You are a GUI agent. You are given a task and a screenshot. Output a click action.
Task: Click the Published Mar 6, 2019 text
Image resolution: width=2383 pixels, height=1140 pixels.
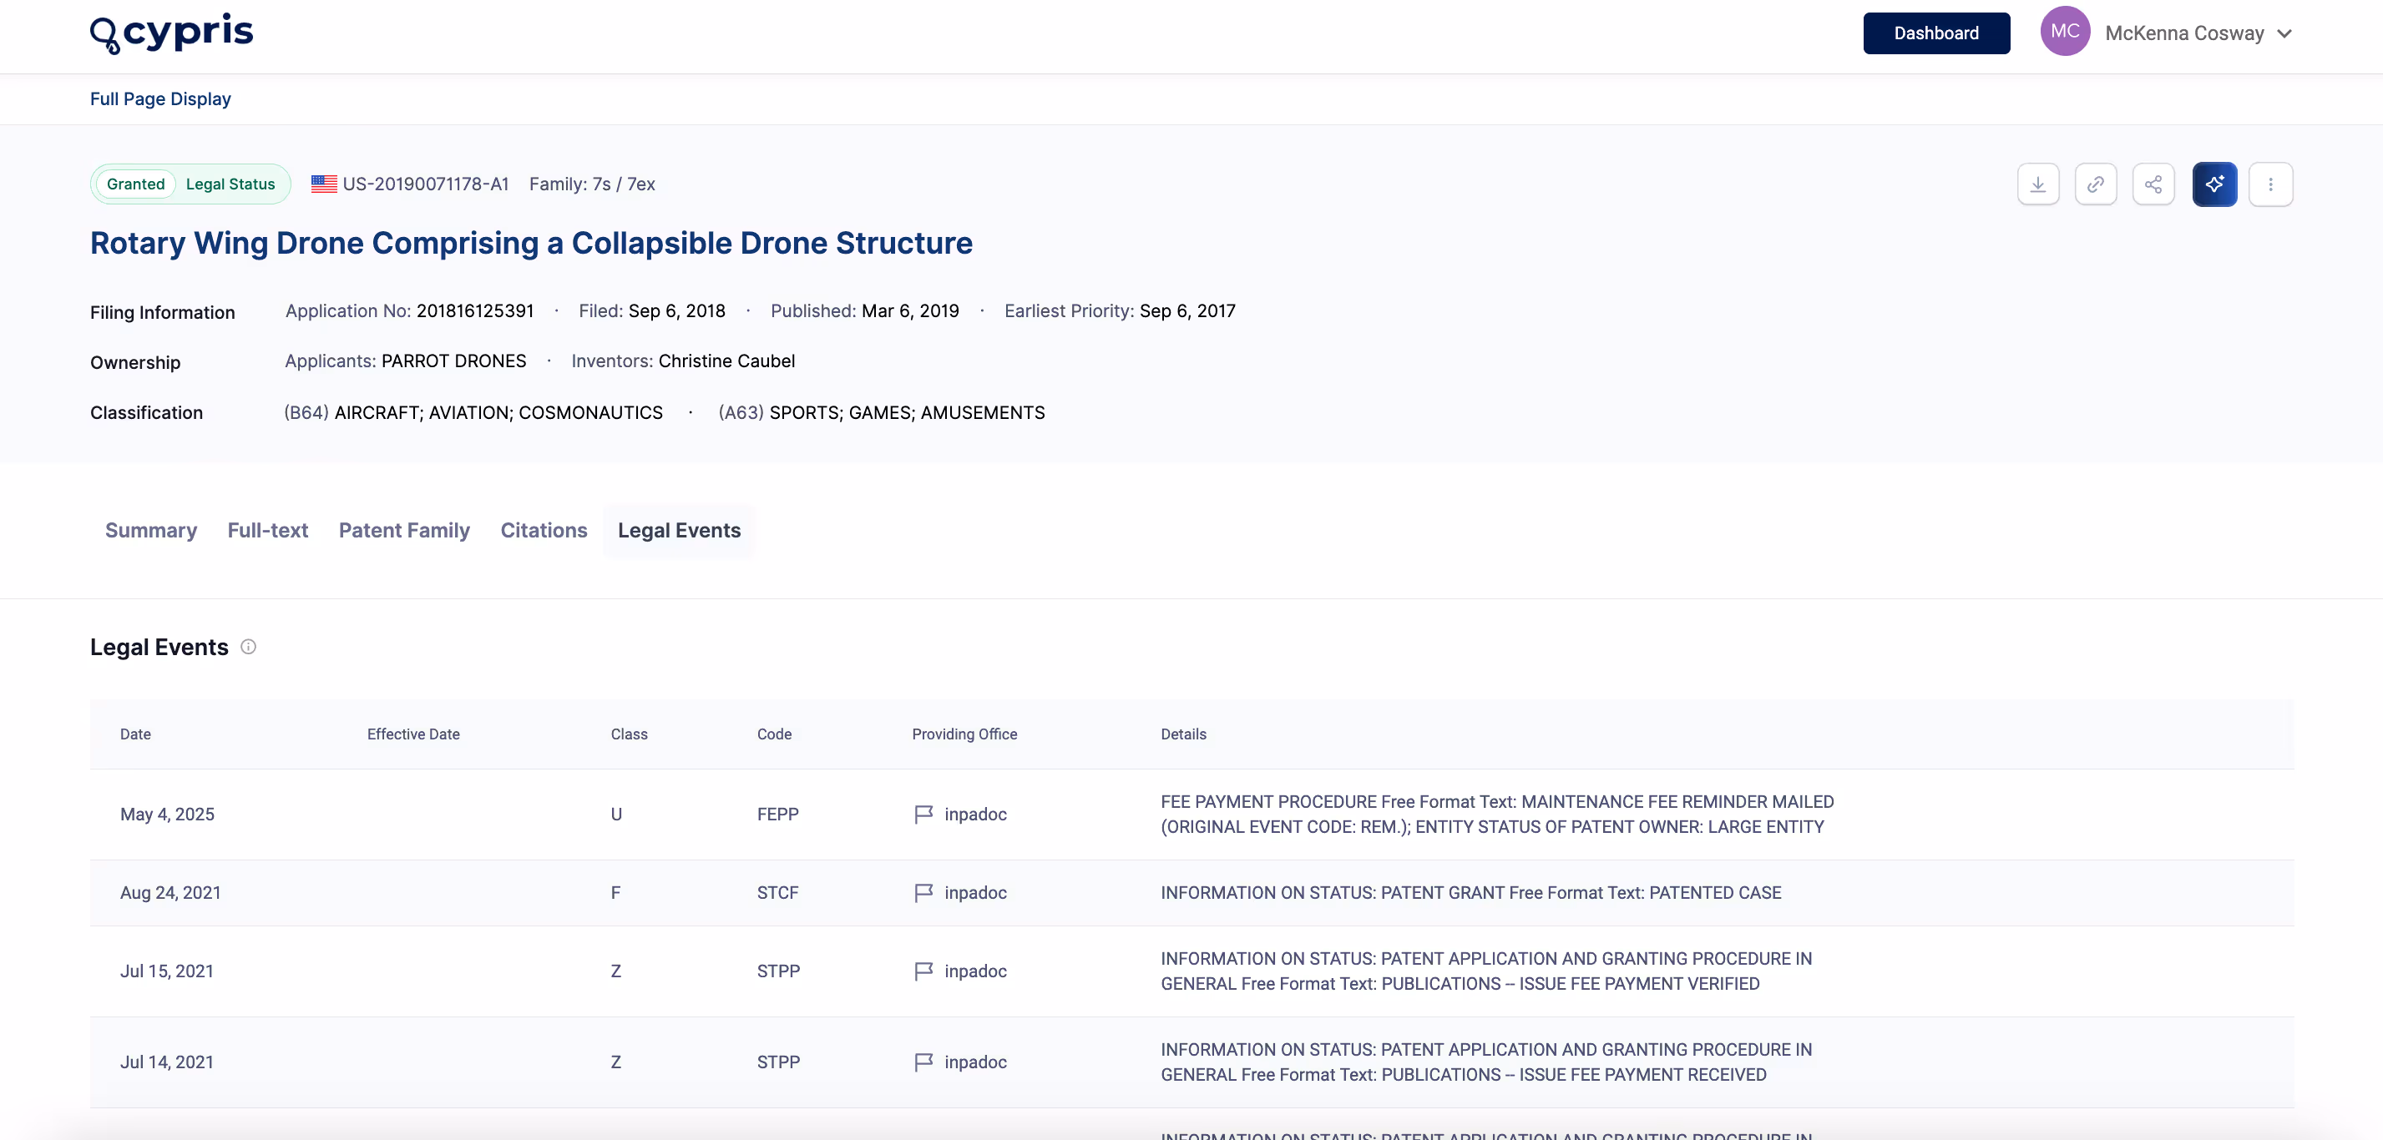pos(865,311)
